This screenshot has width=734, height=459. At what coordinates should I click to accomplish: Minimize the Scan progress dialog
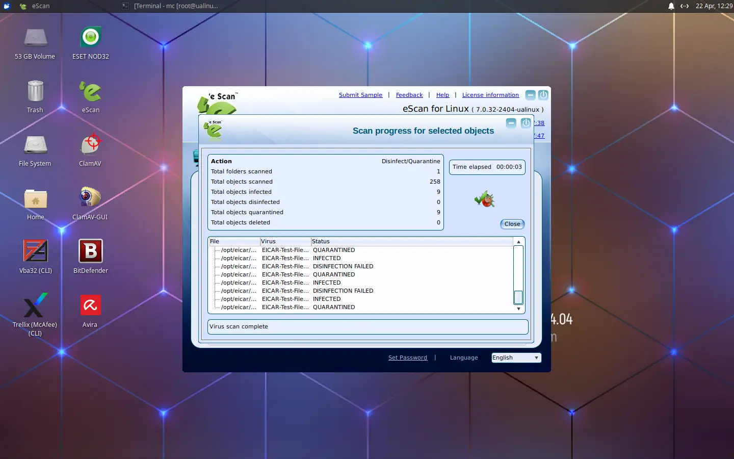pyautogui.click(x=511, y=123)
